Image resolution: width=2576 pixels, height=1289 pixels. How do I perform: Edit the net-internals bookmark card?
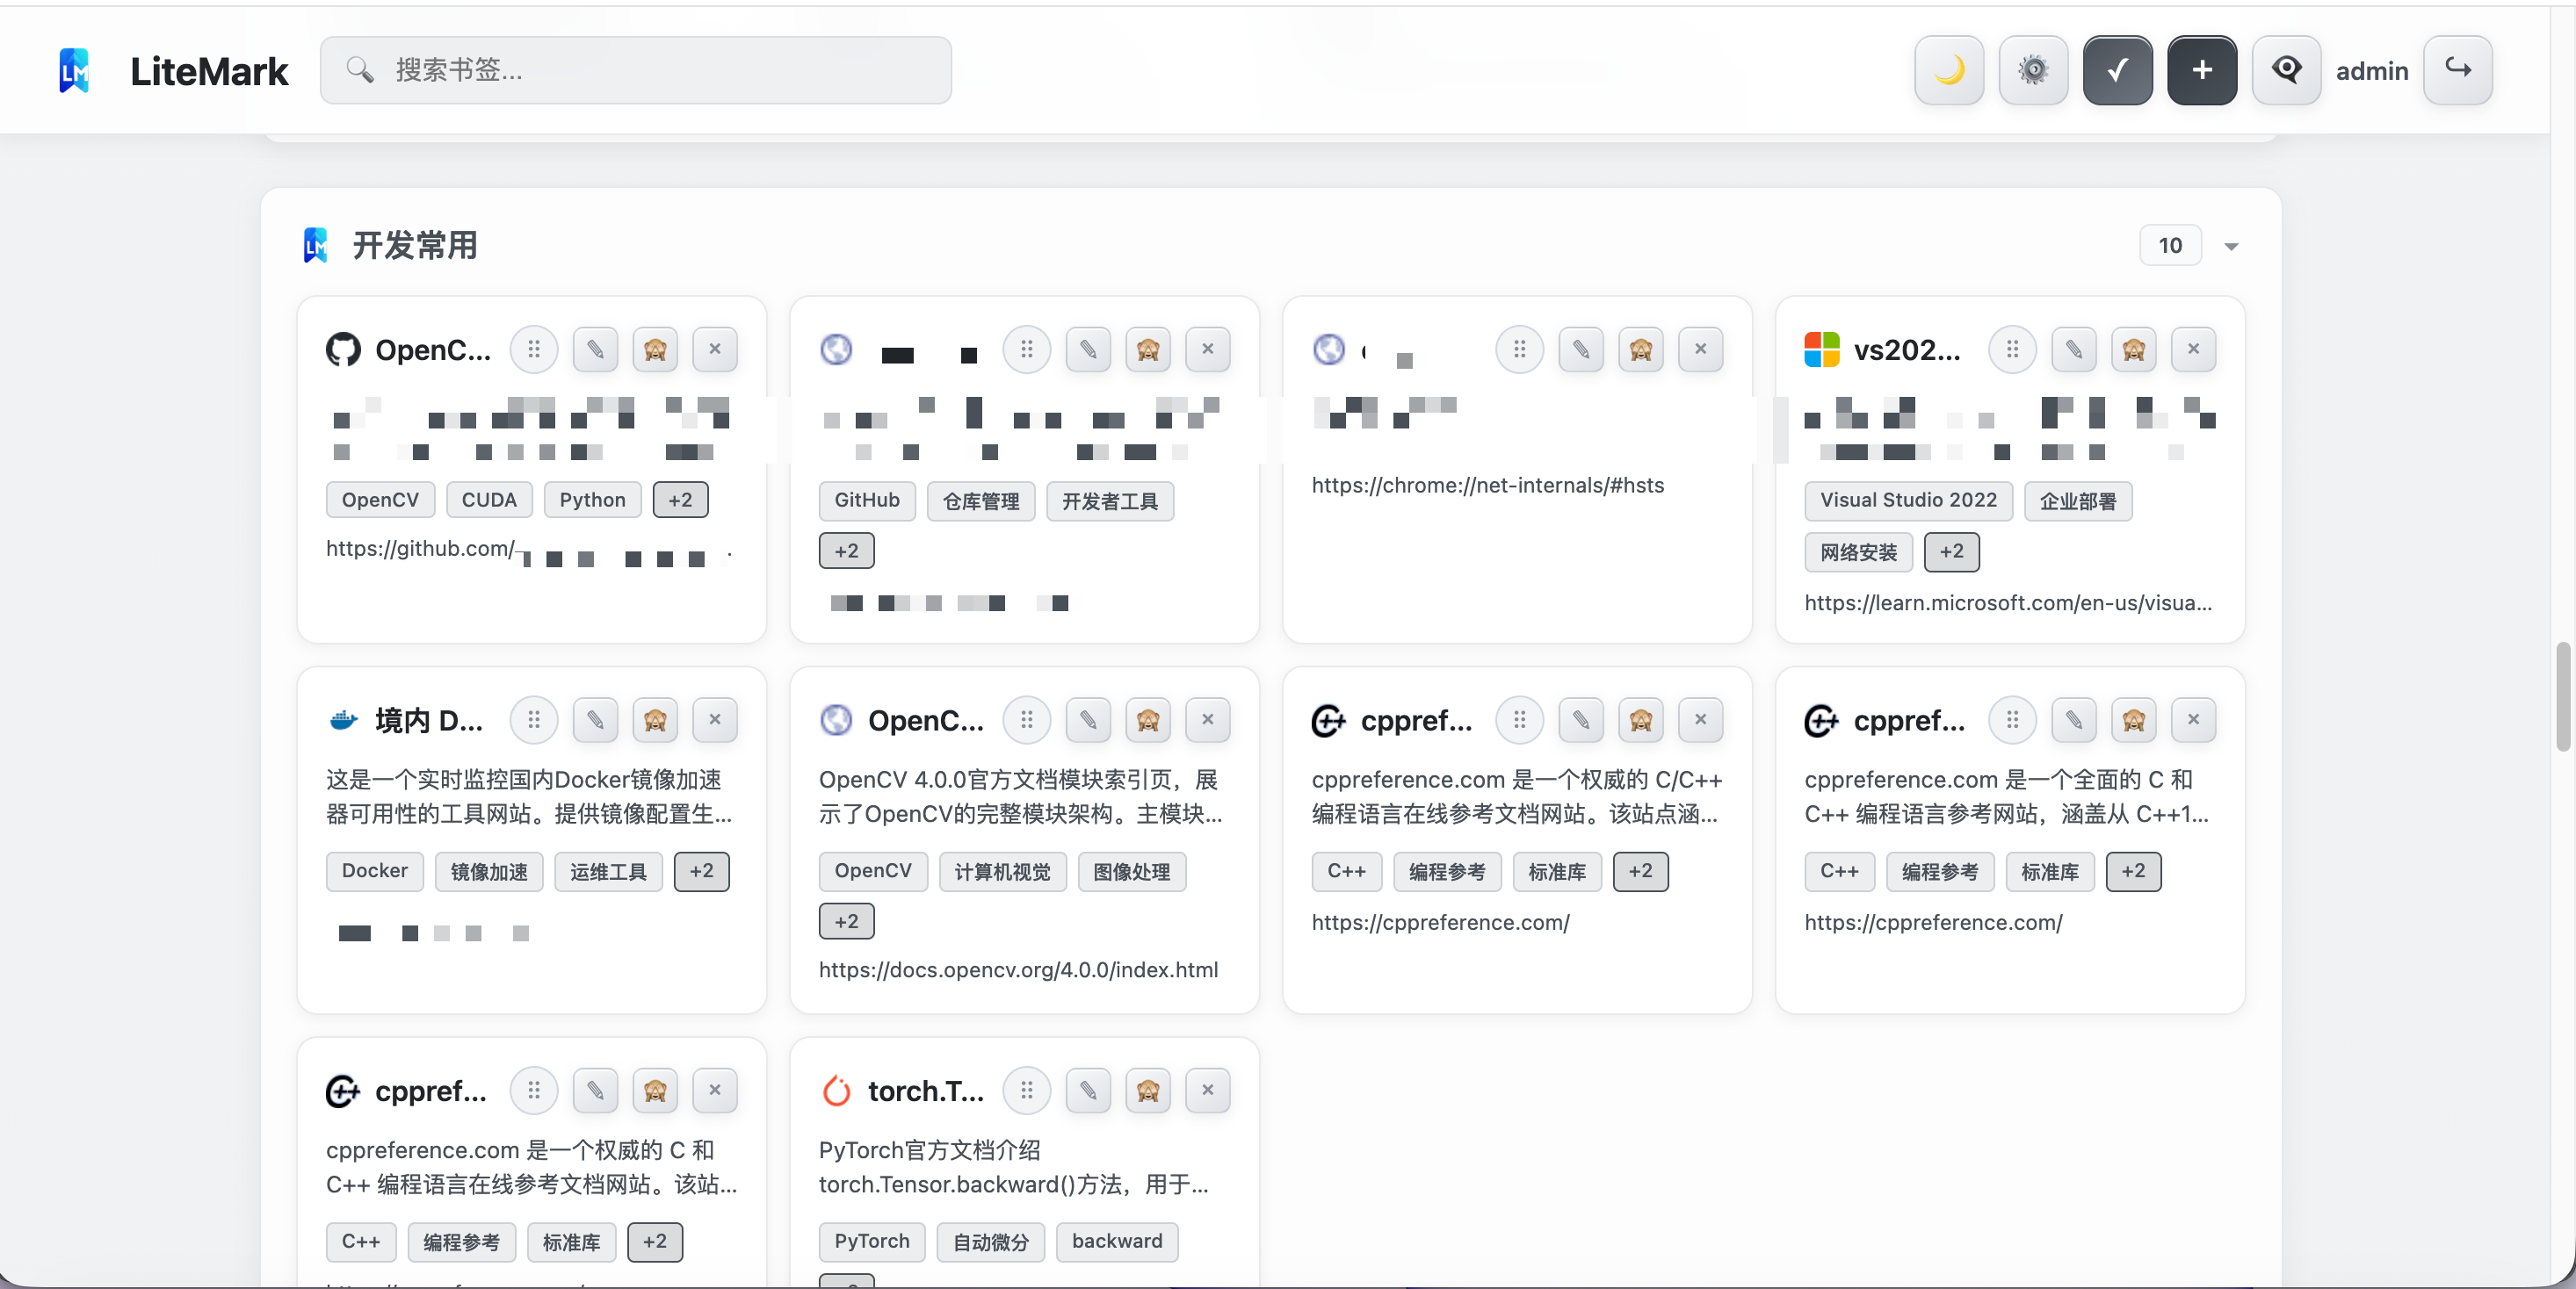[x=1581, y=349]
